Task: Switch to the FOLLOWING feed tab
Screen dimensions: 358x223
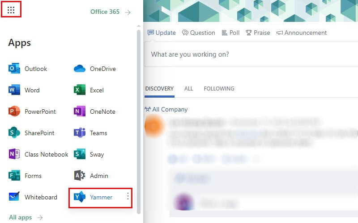Action: pos(219,88)
